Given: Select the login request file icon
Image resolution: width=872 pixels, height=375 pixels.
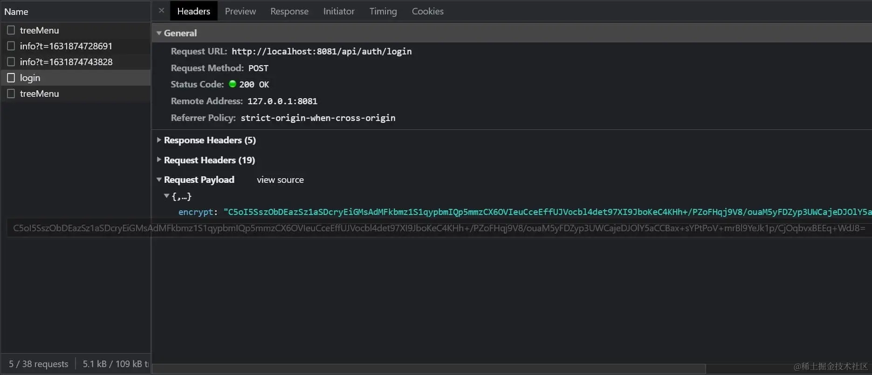Looking at the screenshot, I should click(x=11, y=78).
